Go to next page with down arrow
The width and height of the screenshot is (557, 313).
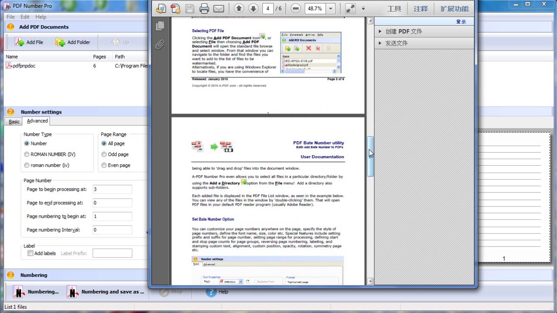[x=253, y=9]
